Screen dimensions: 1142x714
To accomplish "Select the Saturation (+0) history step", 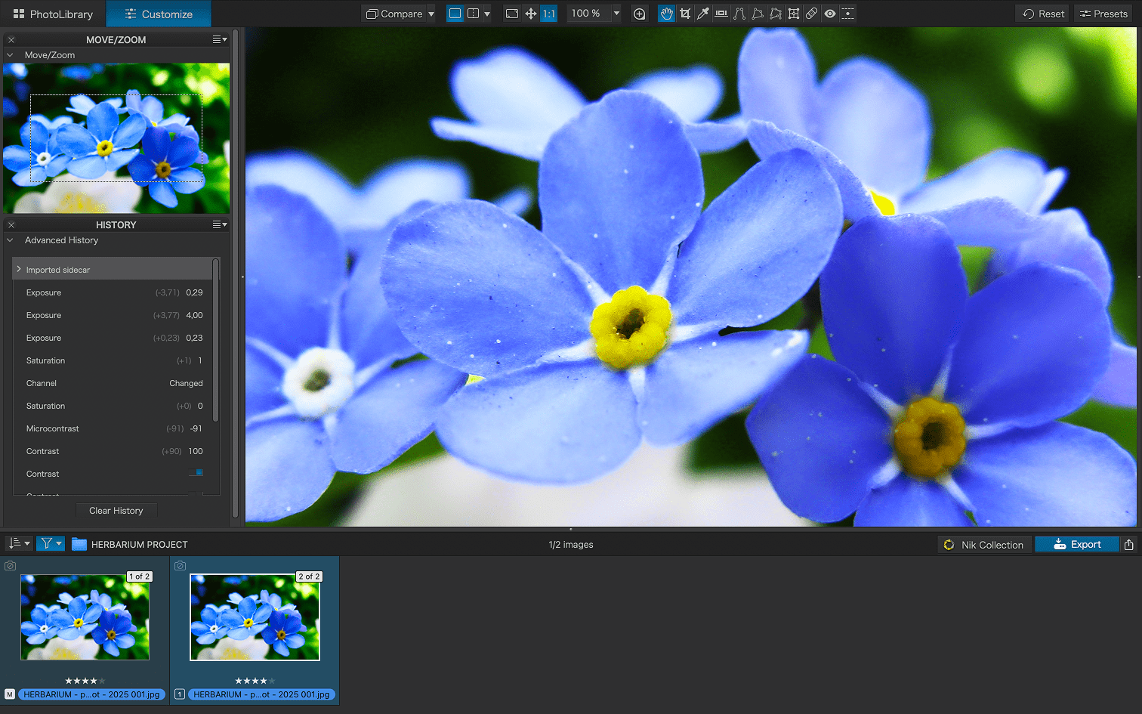I will [113, 406].
